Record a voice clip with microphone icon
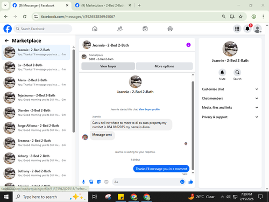269x202 pixels. click(x=83, y=182)
